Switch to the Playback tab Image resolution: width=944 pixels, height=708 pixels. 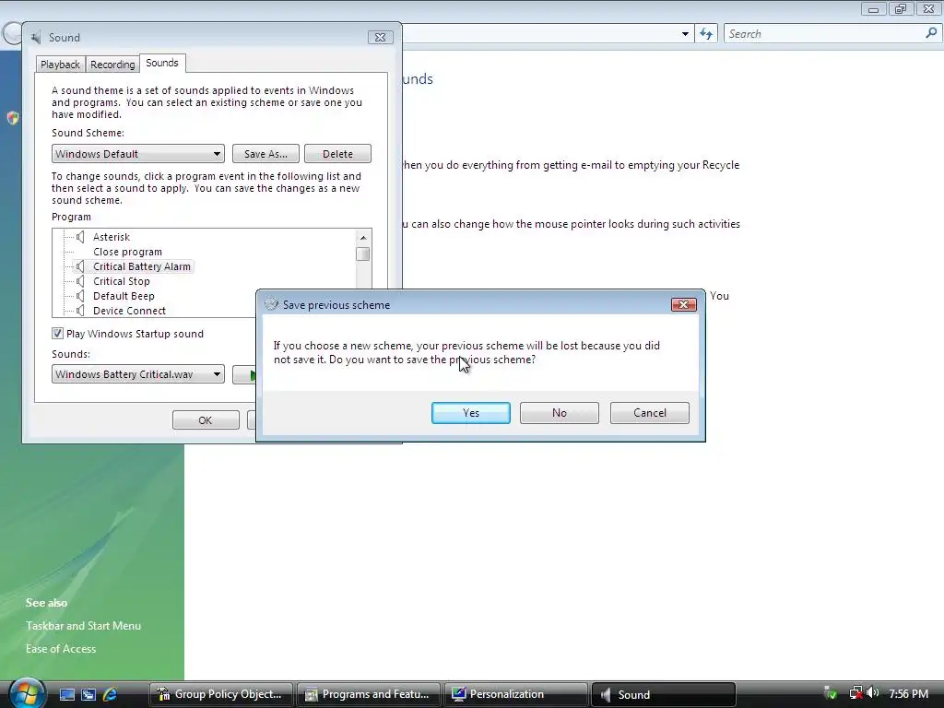60,65
